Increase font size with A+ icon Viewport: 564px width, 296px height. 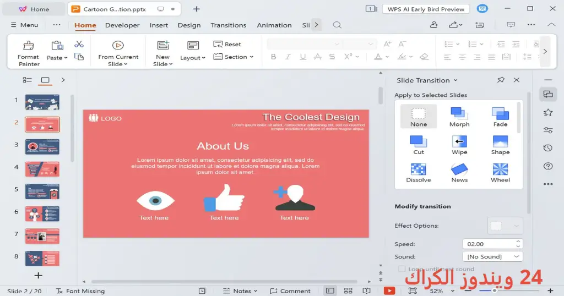click(x=387, y=44)
